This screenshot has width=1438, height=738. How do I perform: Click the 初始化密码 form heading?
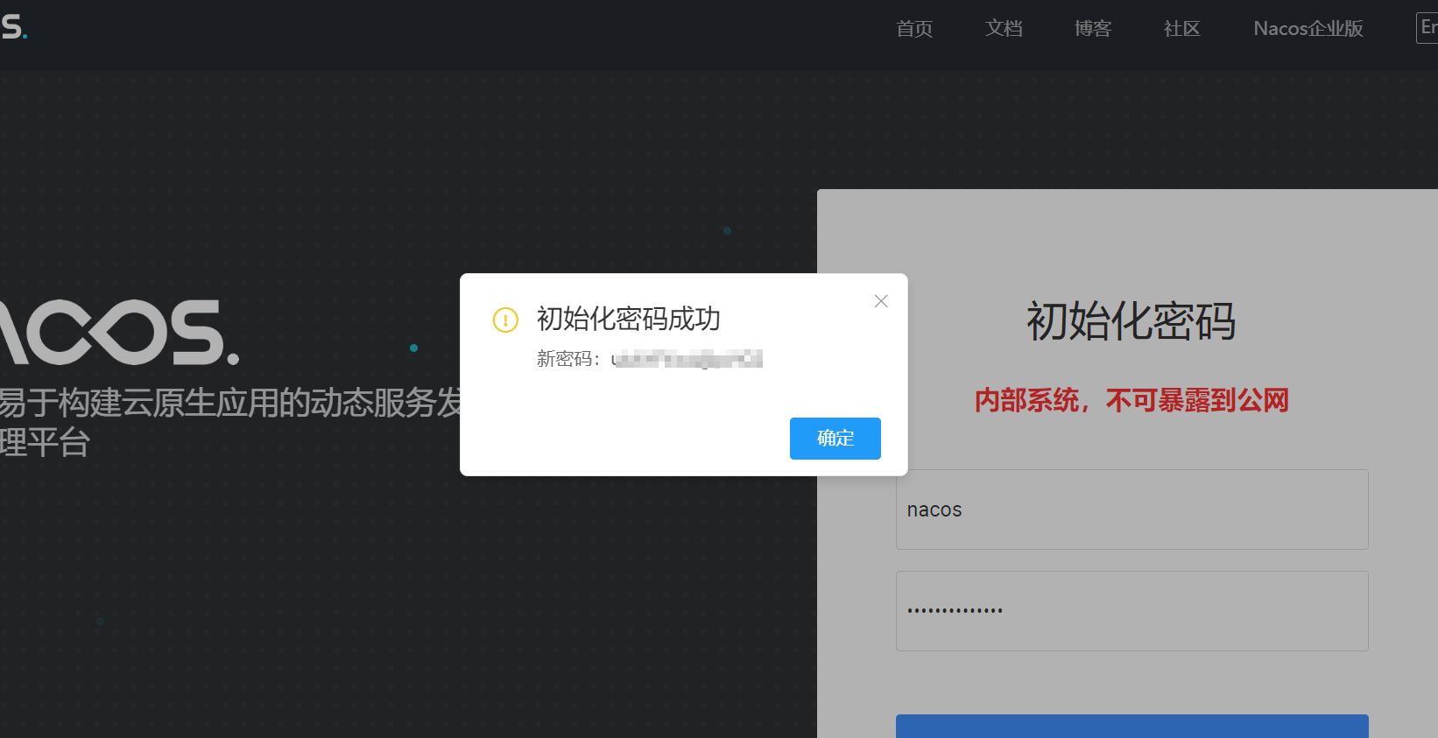pyautogui.click(x=1131, y=321)
